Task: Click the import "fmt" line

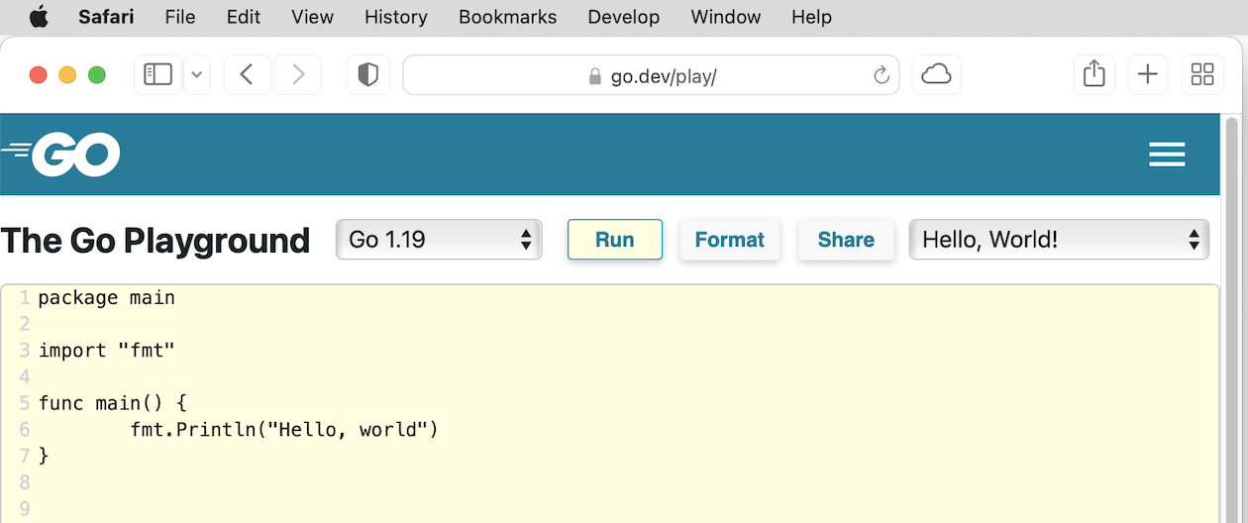Action: (x=107, y=351)
